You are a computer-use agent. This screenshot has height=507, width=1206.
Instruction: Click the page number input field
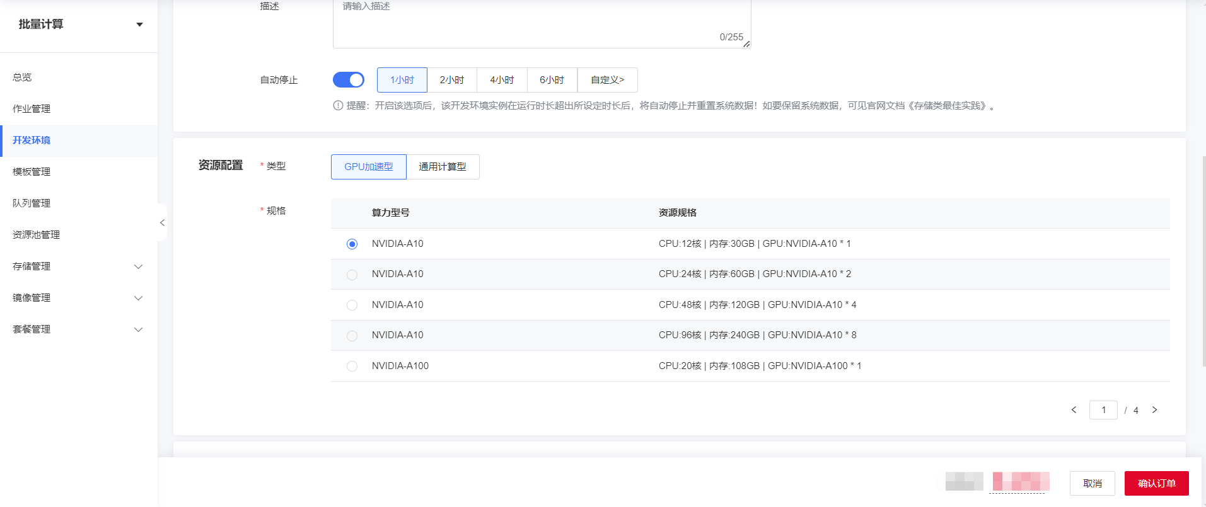(1103, 410)
